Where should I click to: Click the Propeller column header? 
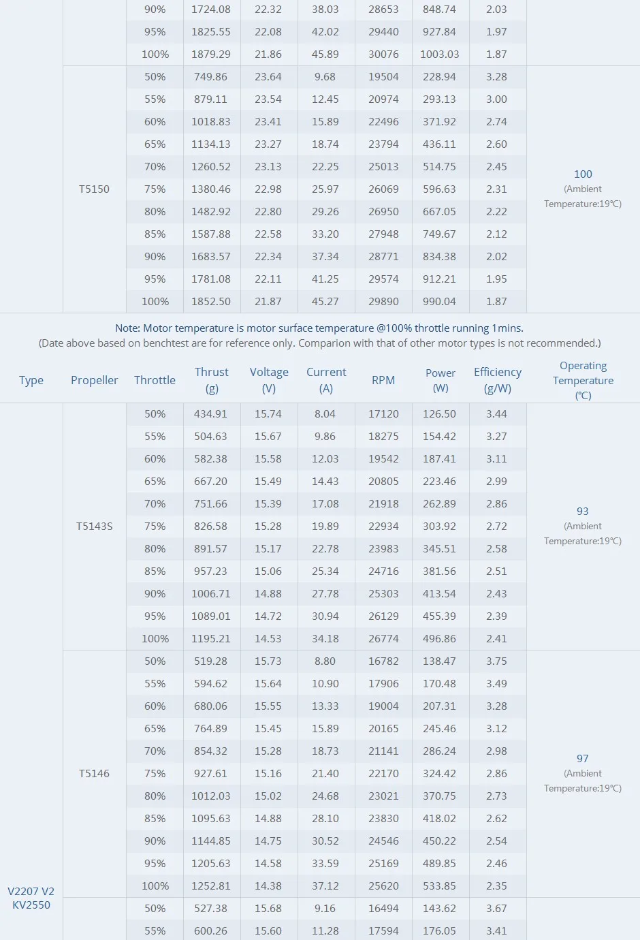(x=95, y=380)
